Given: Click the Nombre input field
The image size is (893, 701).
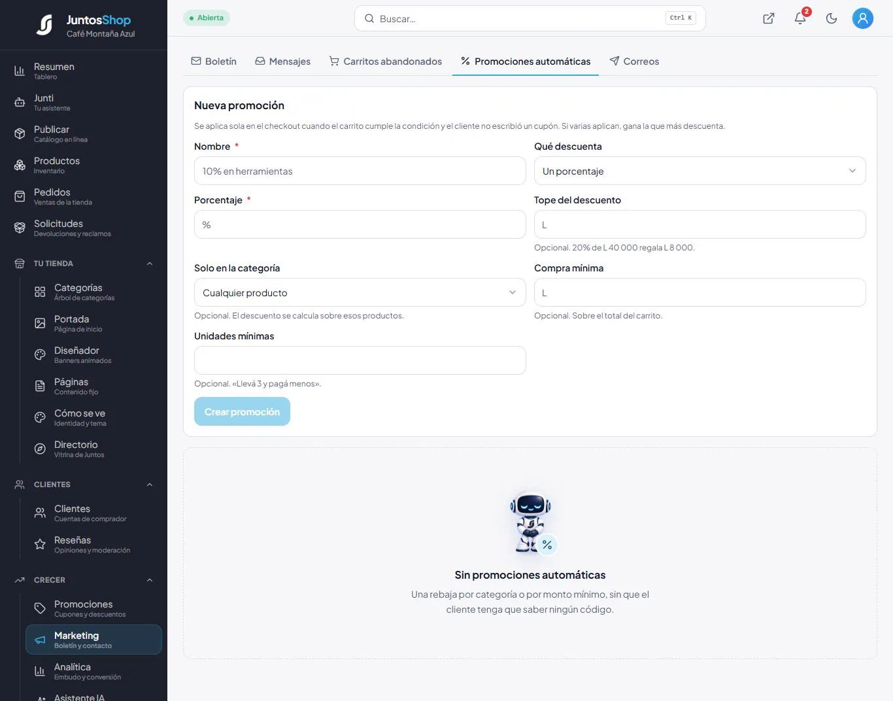Looking at the screenshot, I should (360, 171).
